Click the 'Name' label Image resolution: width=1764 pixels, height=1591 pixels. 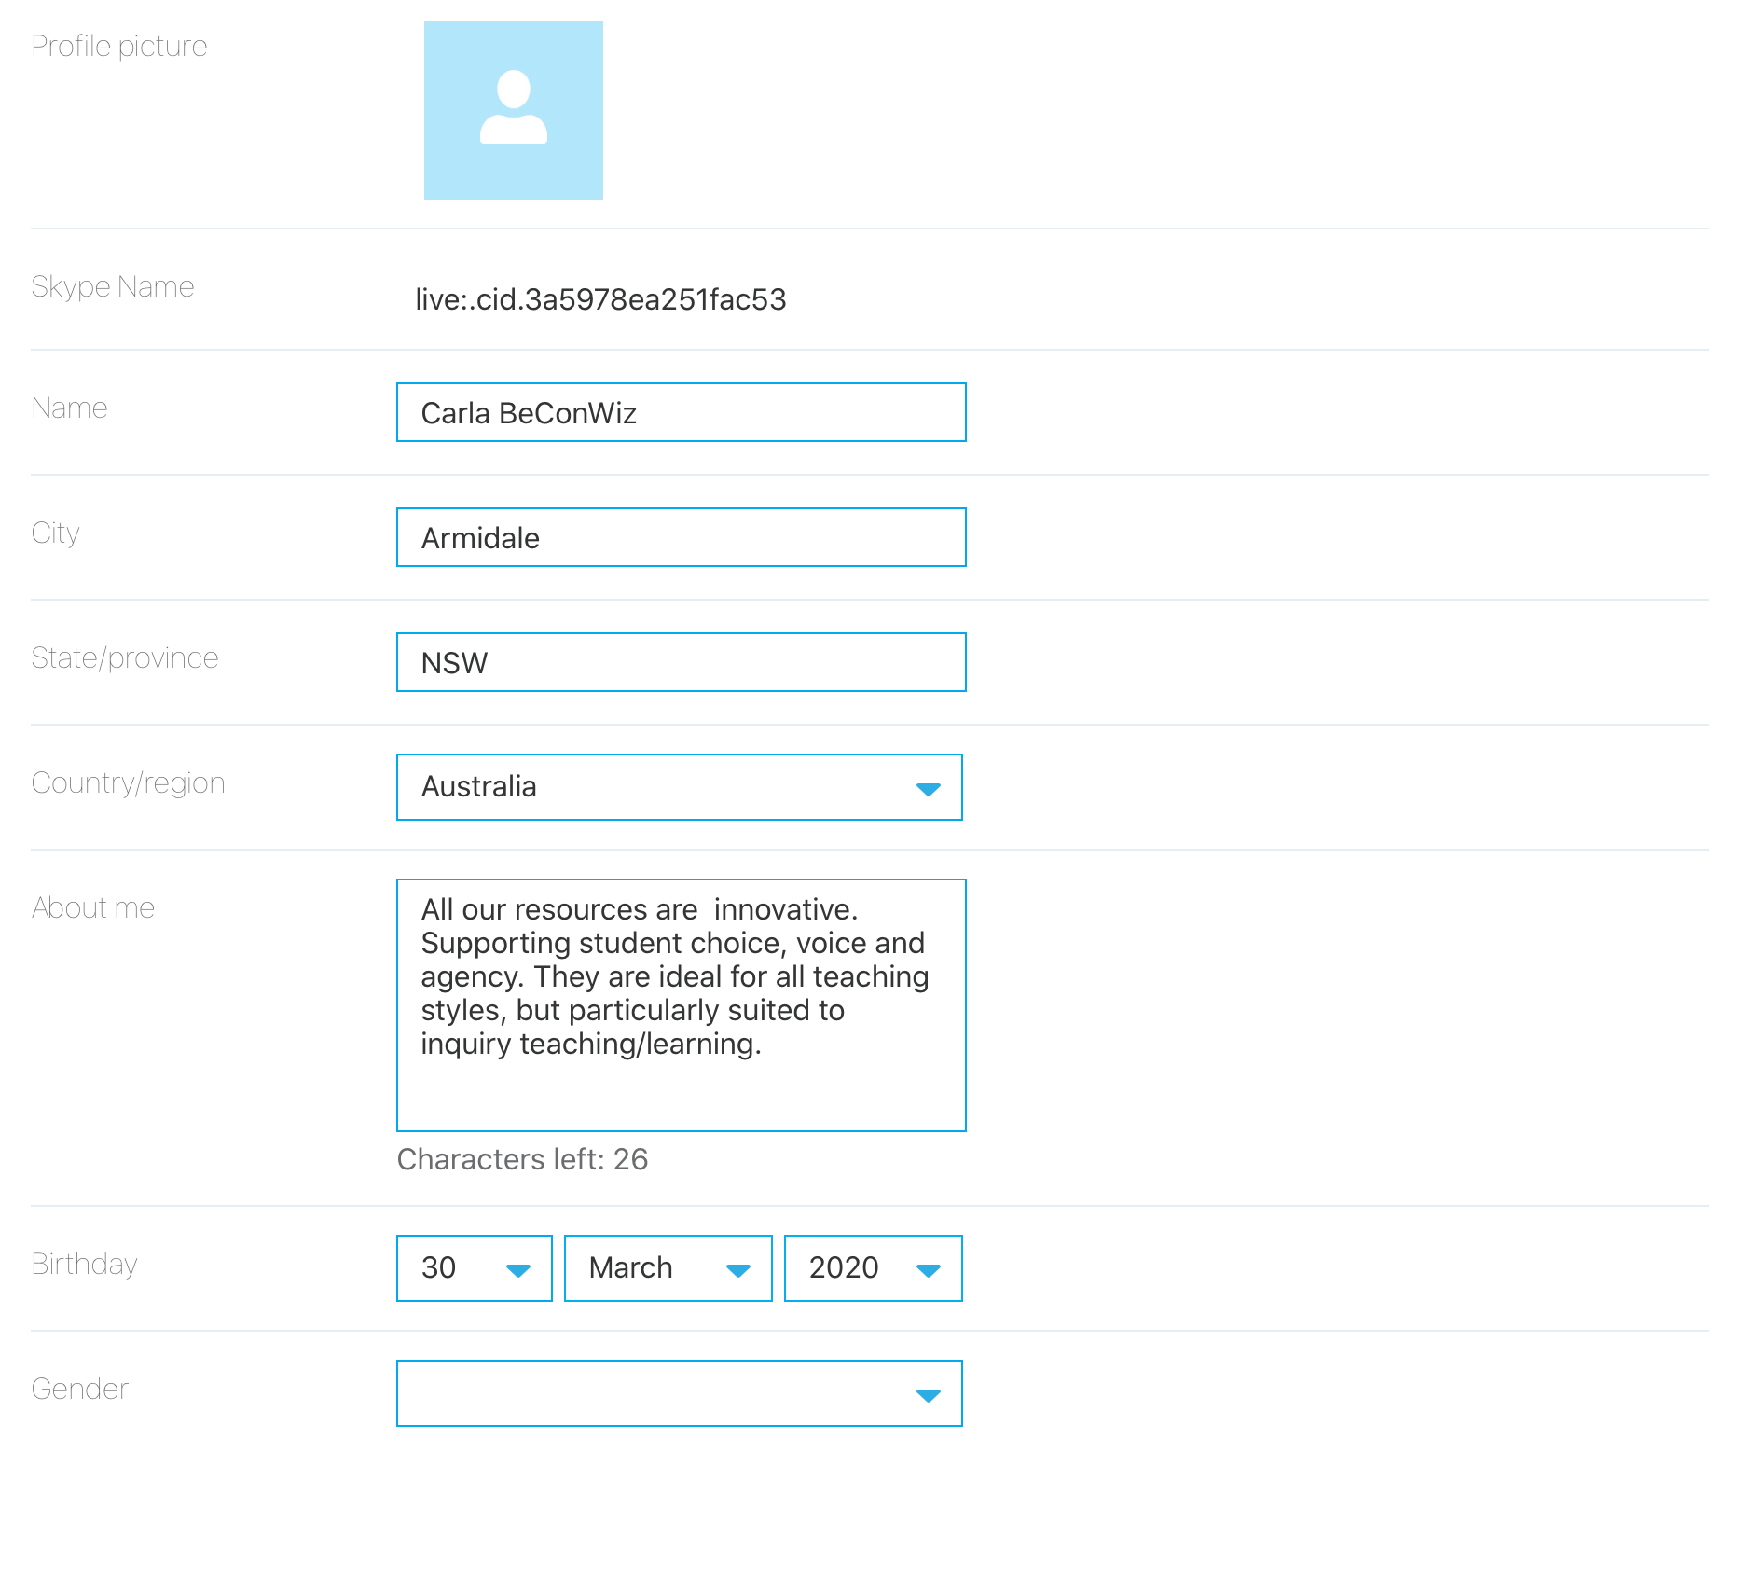pyautogui.click(x=69, y=408)
